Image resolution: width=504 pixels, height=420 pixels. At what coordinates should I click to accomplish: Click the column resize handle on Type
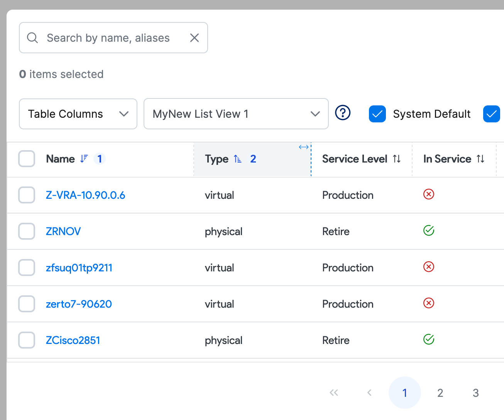click(304, 147)
